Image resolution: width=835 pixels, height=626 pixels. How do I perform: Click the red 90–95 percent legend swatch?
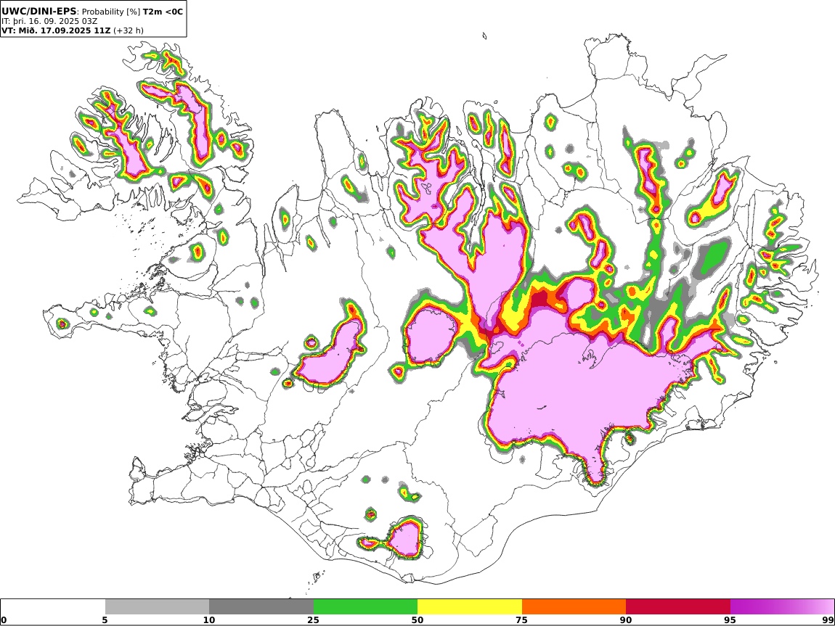678,606
